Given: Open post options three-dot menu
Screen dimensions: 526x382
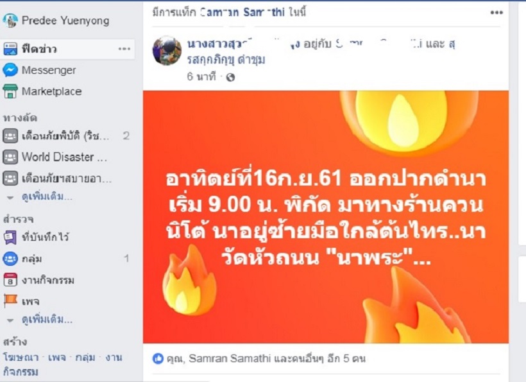Looking at the screenshot, I should click(x=496, y=13).
